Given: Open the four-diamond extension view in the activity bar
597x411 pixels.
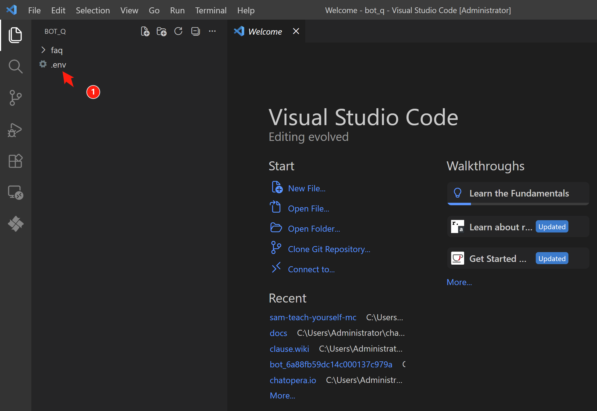Looking at the screenshot, I should [16, 224].
